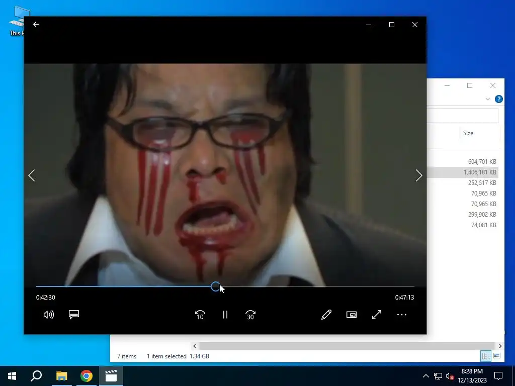Expand the File Explorer ribbon chevron
This screenshot has height=386, width=515.
click(x=488, y=99)
